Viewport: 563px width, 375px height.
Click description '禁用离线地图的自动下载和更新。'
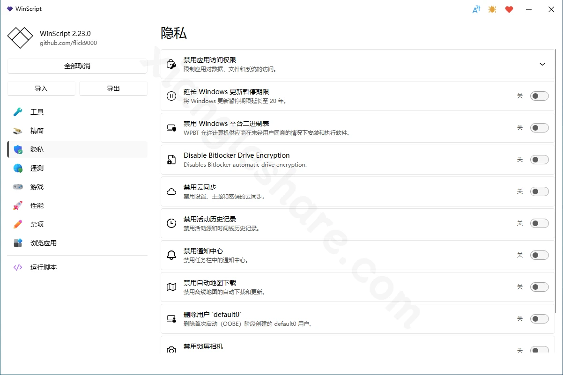click(225, 292)
